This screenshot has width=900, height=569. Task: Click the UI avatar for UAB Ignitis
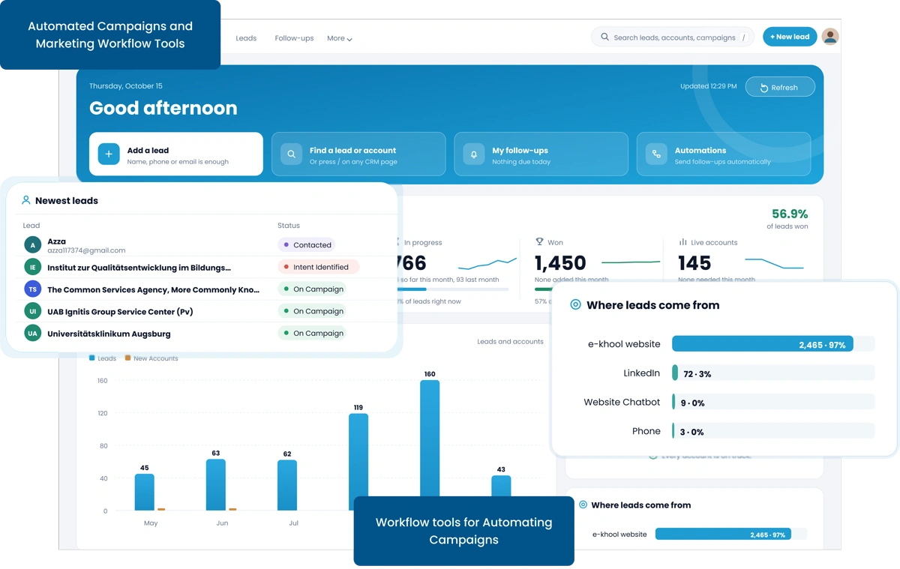tap(32, 310)
